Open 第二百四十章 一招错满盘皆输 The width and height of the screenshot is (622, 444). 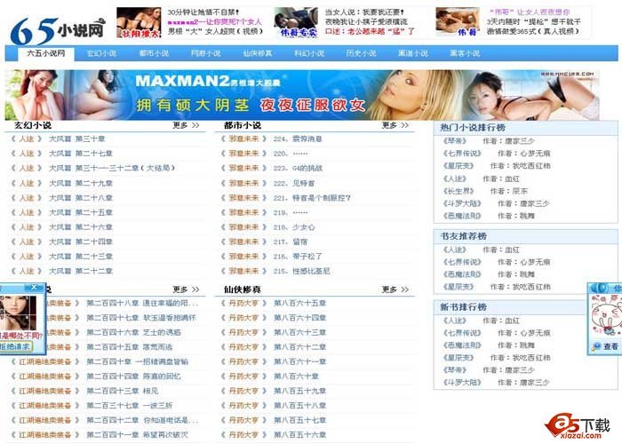(x=137, y=361)
